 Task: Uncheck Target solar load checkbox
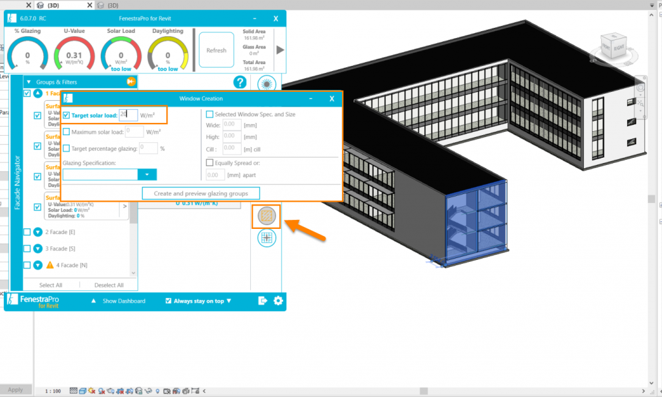point(67,115)
